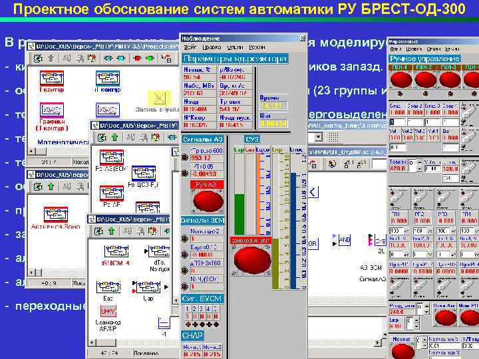
Task: Open the 'Eap' submodel block
Action: click(x=108, y=287)
